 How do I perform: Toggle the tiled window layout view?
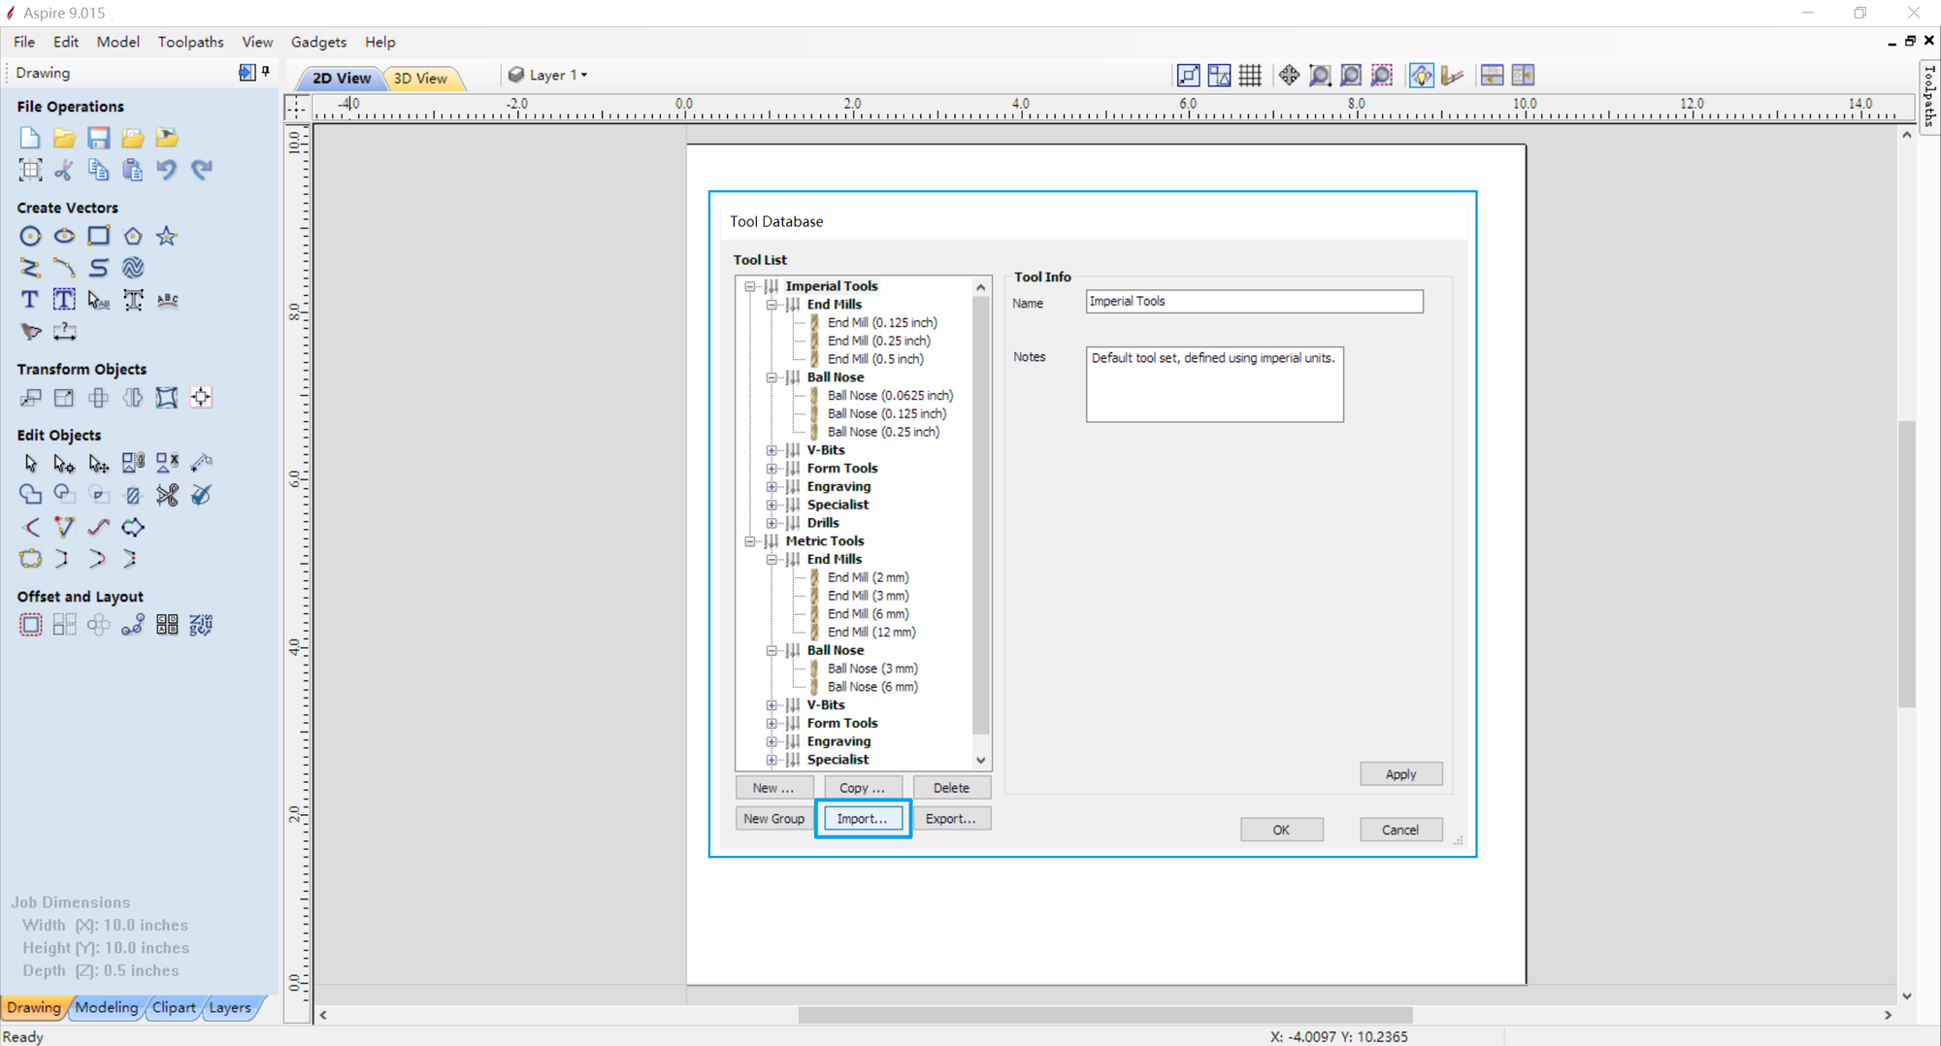(x=1492, y=75)
